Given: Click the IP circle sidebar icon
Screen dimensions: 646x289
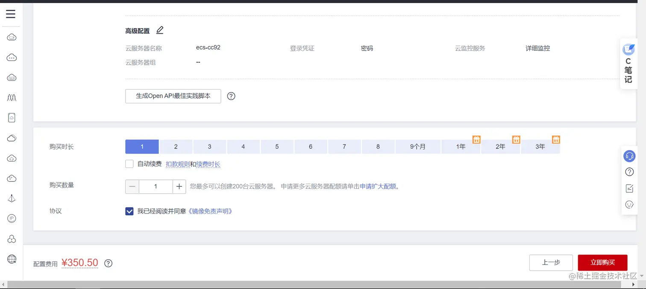Looking at the screenshot, I should point(12,218).
